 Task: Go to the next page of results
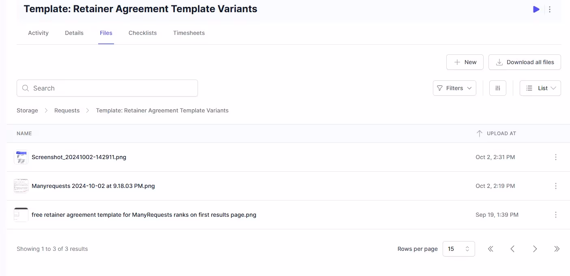pyautogui.click(x=535, y=249)
